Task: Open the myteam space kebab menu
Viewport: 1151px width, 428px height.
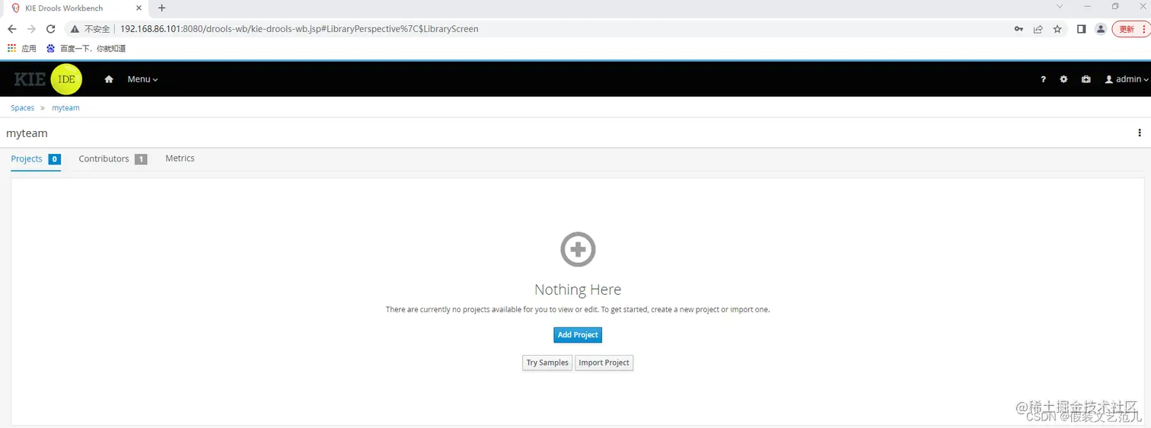Action: point(1140,133)
